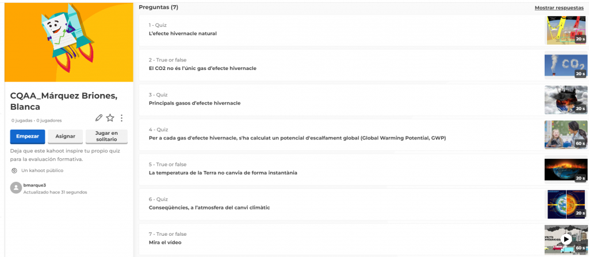
Task: Play the video thumbnail of question 7
Action: point(566,239)
